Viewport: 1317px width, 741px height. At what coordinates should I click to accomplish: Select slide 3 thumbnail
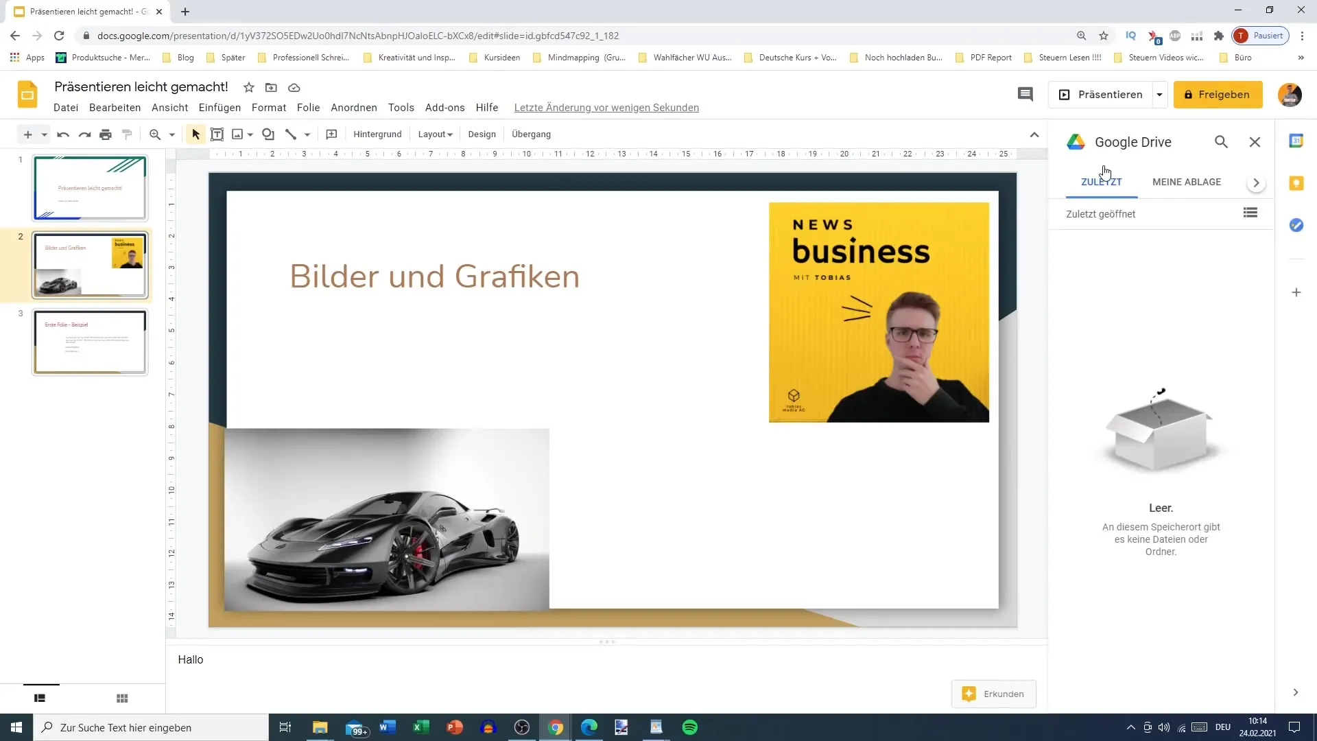pos(90,342)
